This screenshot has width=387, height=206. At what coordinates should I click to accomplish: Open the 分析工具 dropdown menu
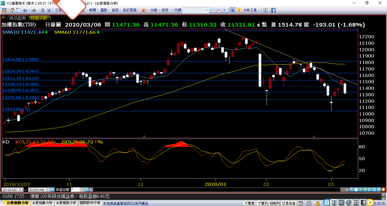point(251,10)
